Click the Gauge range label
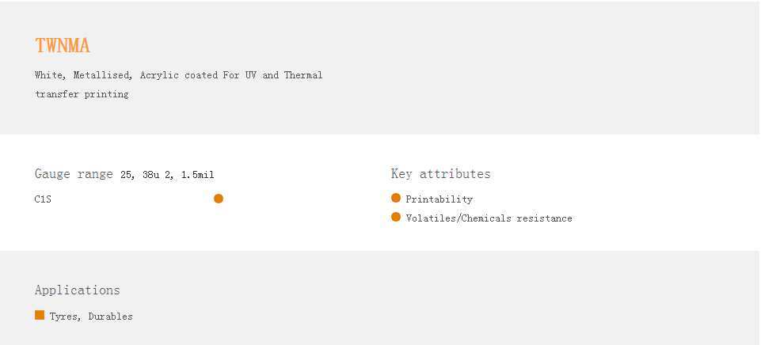761x345 pixels. [74, 174]
